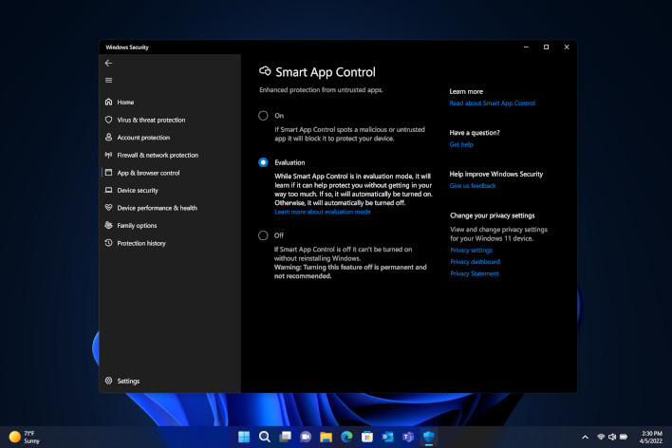The image size is (672, 448).
Task: Click the Device performance heart icon
Action: (x=109, y=208)
